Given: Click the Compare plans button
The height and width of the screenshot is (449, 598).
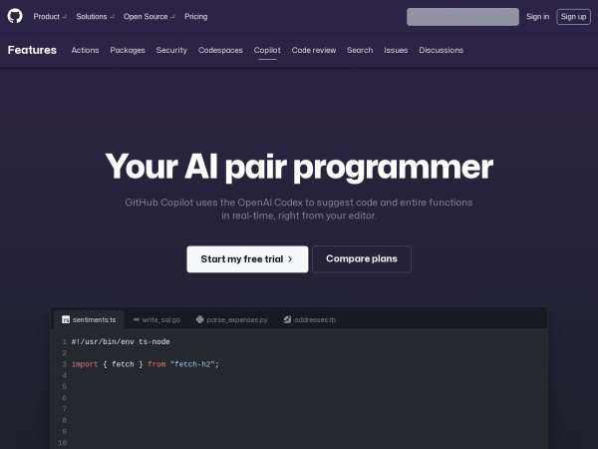Looking at the screenshot, I should (362, 258).
